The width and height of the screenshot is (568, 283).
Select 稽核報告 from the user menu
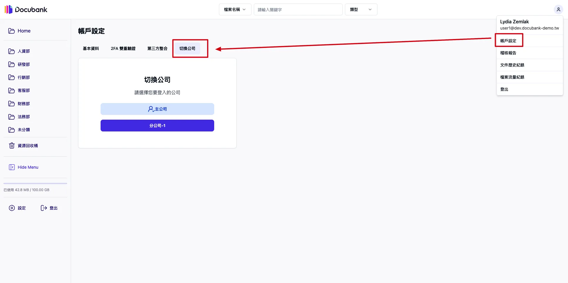click(x=508, y=53)
